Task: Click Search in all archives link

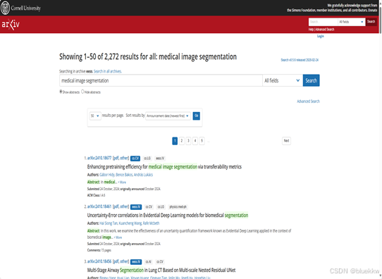Action: point(107,71)
